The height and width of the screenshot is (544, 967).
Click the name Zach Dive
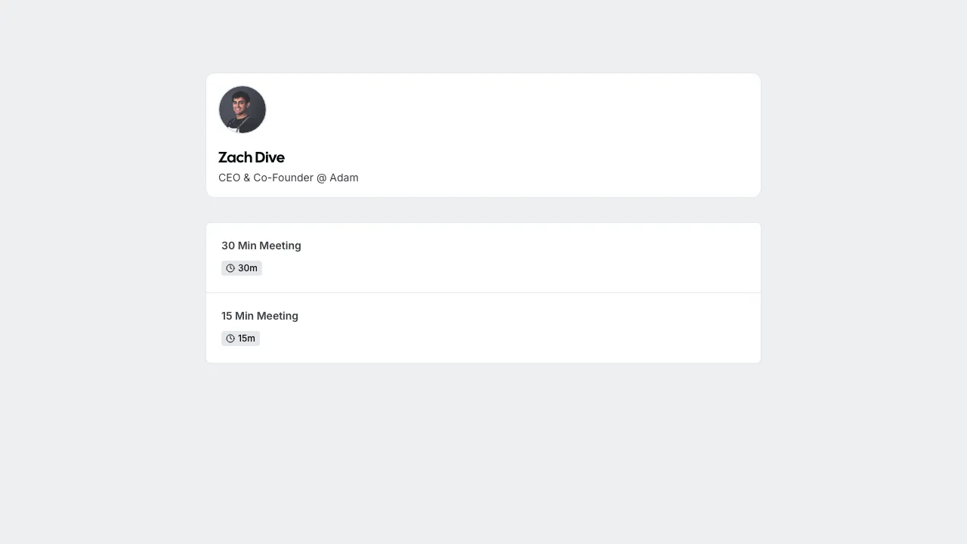point(251,157)
